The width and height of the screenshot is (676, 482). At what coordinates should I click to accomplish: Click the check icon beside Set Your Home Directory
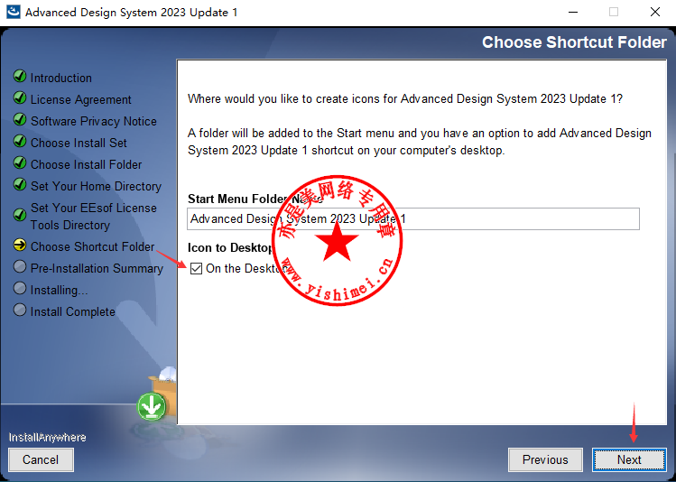click(x=20, y=184)
